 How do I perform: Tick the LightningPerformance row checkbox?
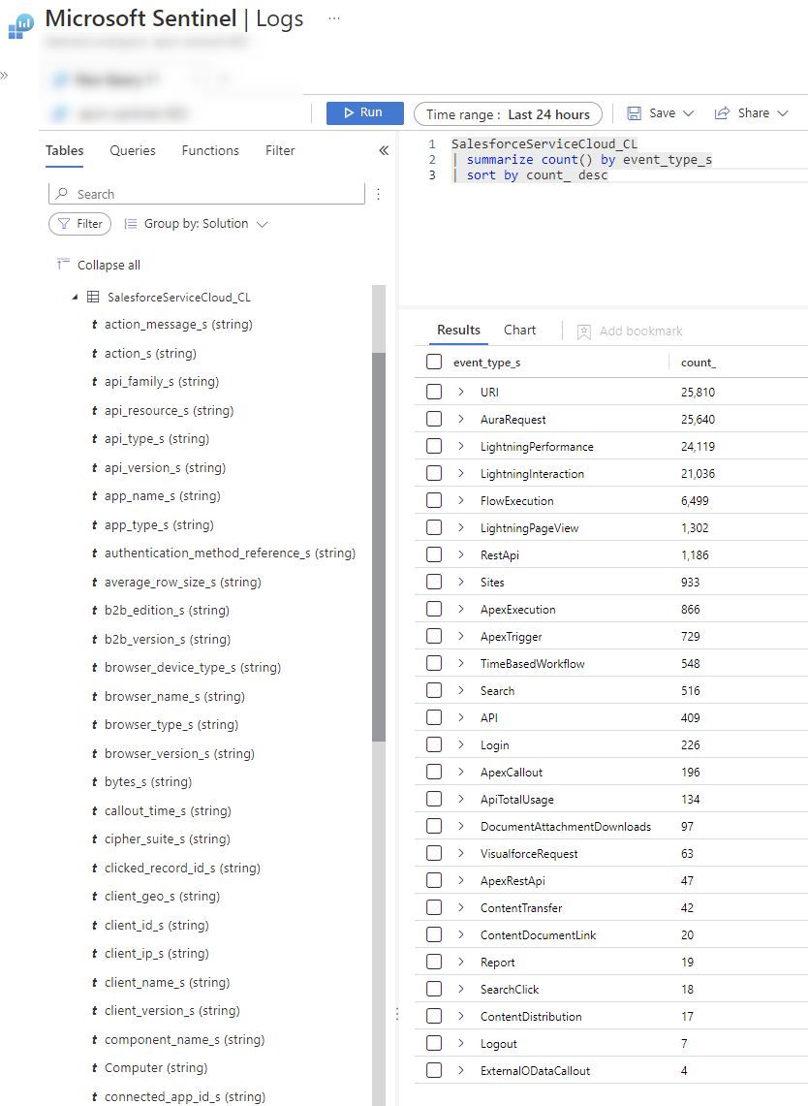point(434,446)
